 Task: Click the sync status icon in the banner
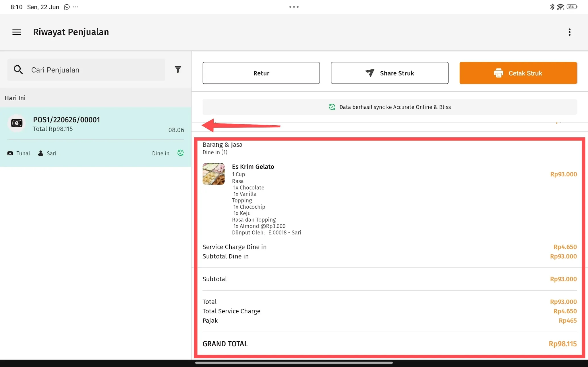(x=332, y=107)
